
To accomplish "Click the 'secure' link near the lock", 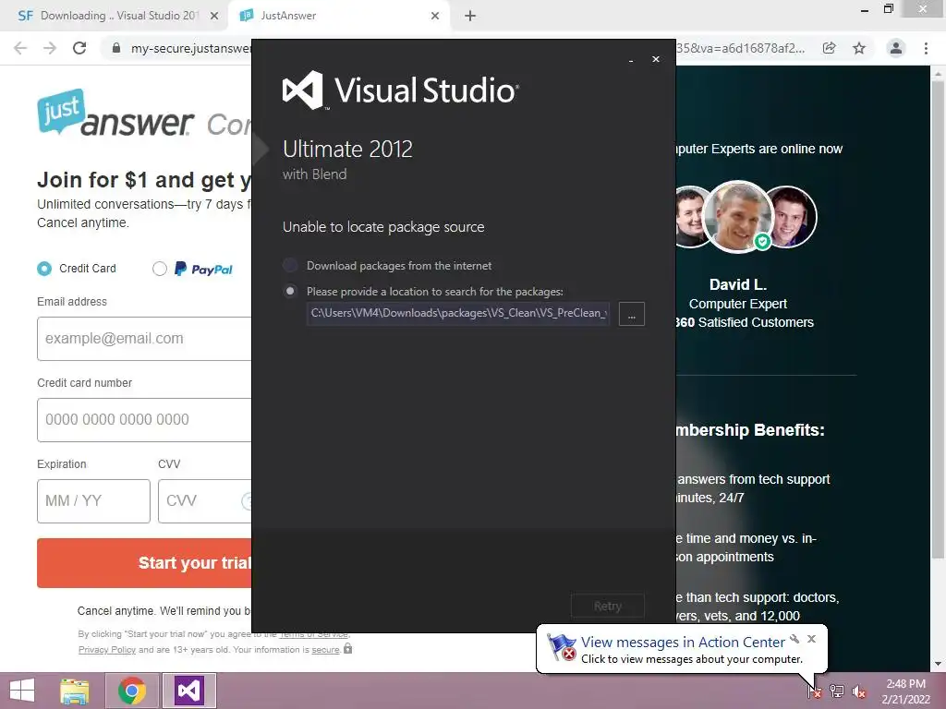I will point(325,650).
